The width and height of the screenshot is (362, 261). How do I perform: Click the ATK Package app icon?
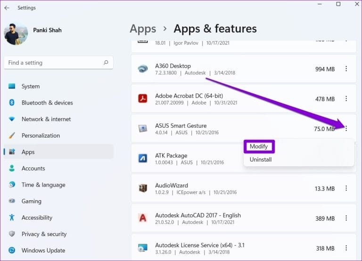(143, 158)
